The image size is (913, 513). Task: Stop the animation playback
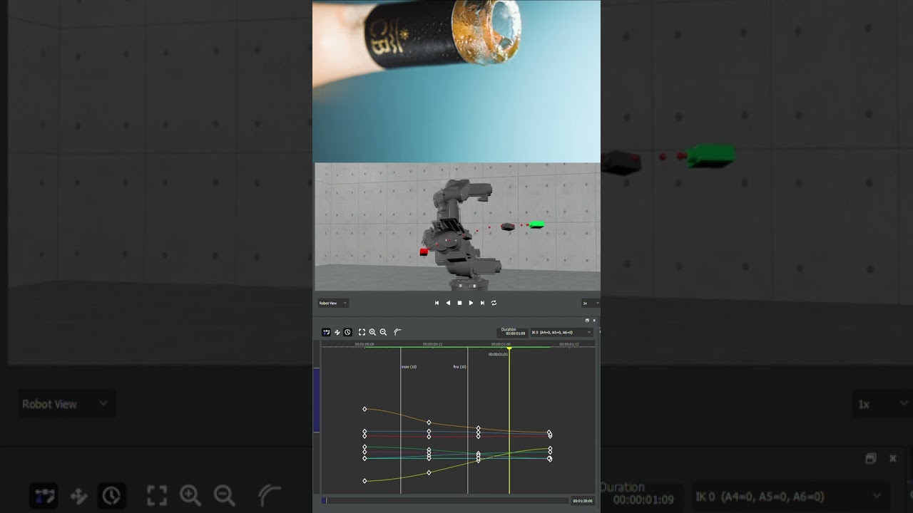pos(459,303)
